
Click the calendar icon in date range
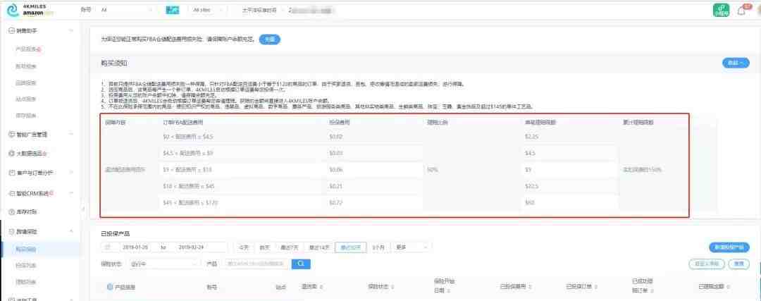coord(108,247)
